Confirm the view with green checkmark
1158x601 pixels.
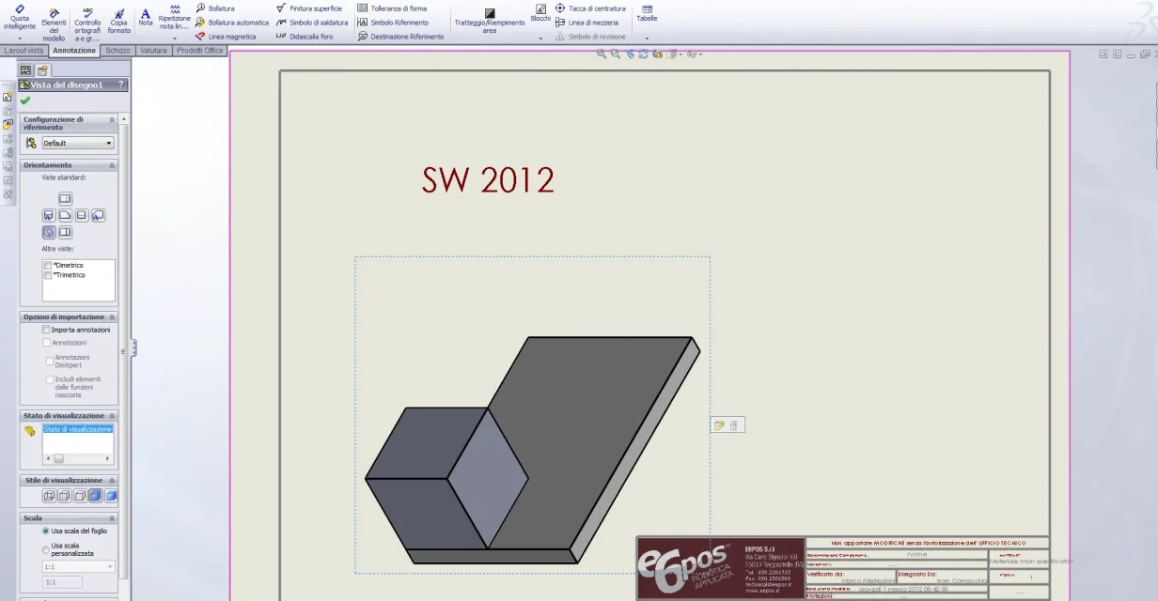(x=24, y=100)
